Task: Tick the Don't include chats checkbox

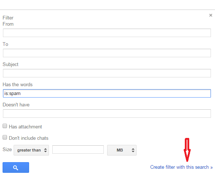Action: (x=5, y=137)
